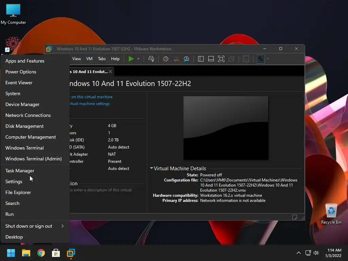Click the Unity mode toolbar icon
The width and height of the screenshot is (348, 261).
tap(231, 59)
